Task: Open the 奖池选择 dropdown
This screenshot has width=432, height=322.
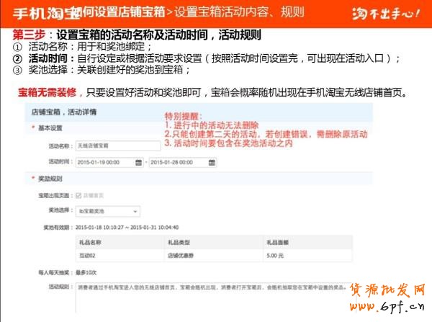Action: (103, 210)
